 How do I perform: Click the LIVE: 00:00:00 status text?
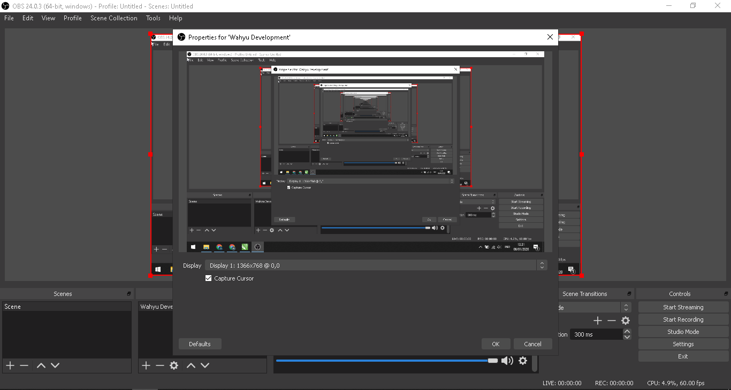coord(562,383)
